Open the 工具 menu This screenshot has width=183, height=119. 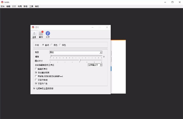pos(31,6)
